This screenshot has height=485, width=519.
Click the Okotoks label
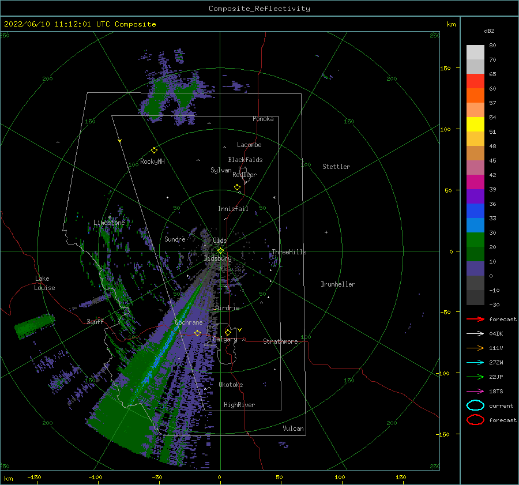(231, 385)
